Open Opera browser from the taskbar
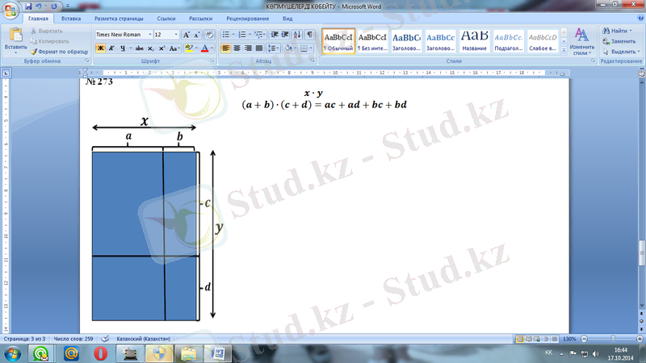The height and width of the screenshot is (363, 646). (101, 353)
